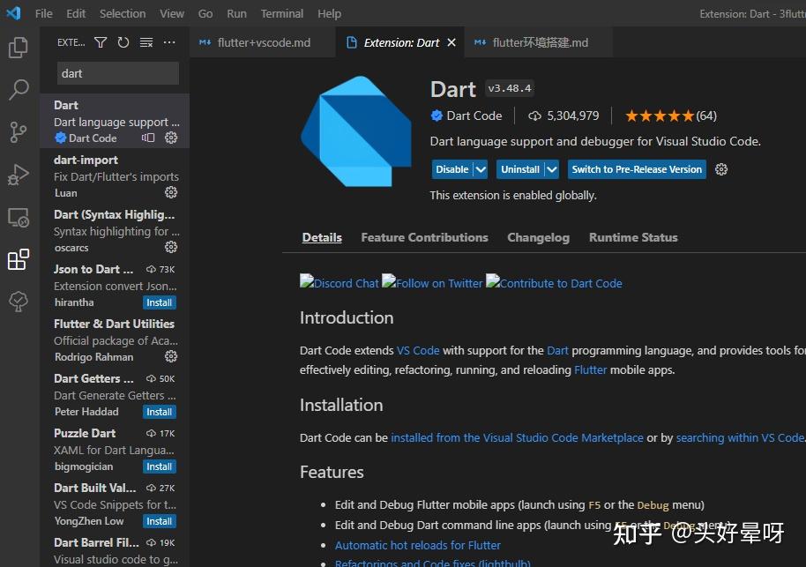The height and width of the screenshot is (567, 806).
Task: Open the Source Control view
Action: (18, 131)
